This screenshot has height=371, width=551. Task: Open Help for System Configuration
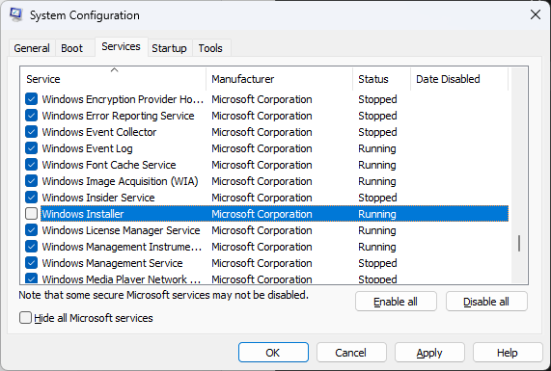[x=508, y=353]
